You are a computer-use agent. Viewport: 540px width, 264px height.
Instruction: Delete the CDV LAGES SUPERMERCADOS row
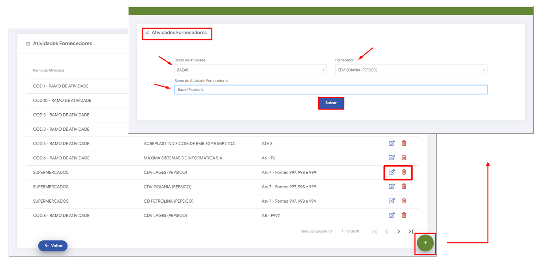coord(404,172)
